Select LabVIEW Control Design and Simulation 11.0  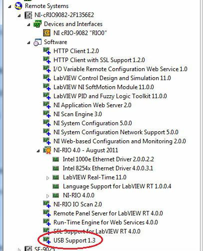point(112,78)
